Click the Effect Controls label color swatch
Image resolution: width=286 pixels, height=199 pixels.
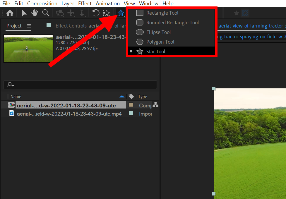coord(49,25)
